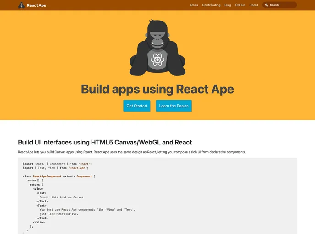This screenshot has width=315, height=234.
Task: Click the 'You just use React Ape components' code line
Action: pos(87,210)
